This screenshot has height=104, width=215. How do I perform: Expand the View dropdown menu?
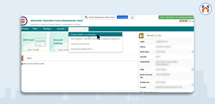36,29
